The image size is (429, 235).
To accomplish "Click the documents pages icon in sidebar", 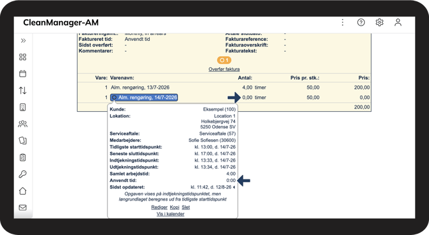I will pyautogui.click(x=22, y=140).
